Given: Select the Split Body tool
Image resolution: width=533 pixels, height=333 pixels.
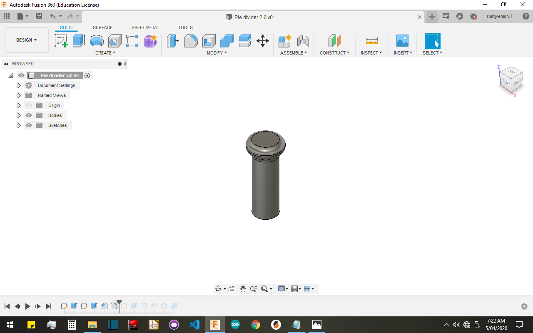Looking at the screenshot, I should click(x=245, y=41).
